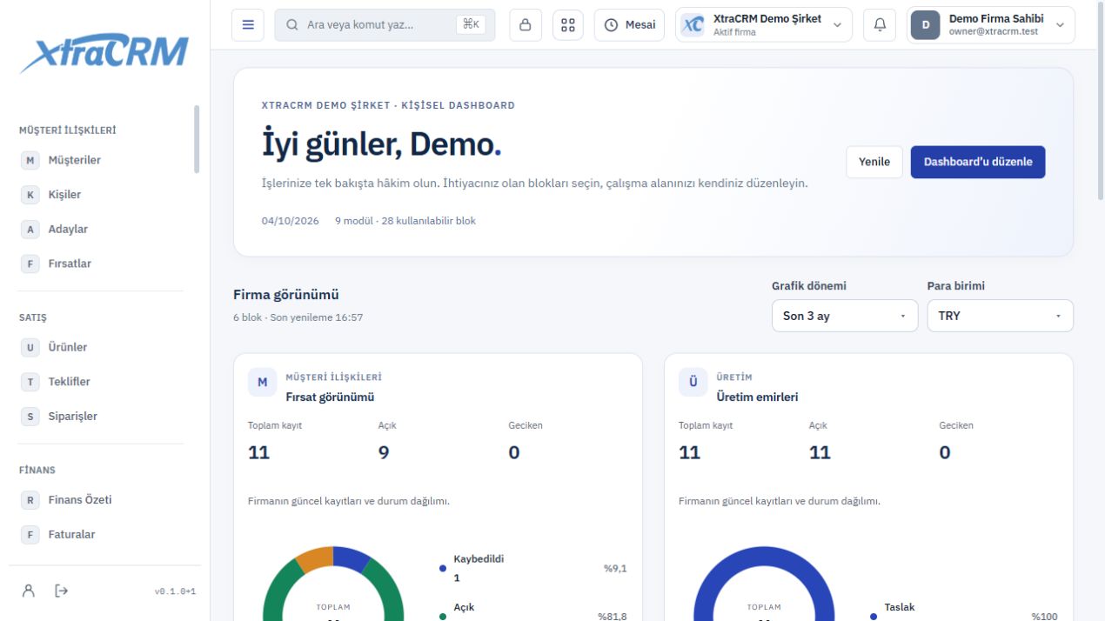The image size is (1105, 621).
Task: Open the user profile icon at sidebar bottom
Action: [29, 591]
